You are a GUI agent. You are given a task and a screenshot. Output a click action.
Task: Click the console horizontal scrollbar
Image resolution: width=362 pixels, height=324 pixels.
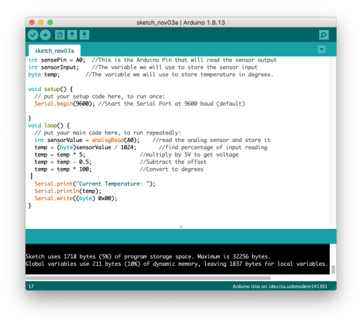(x=148, y=278)
